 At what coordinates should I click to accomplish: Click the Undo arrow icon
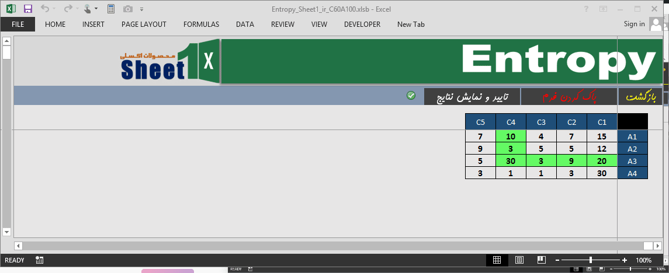pyautogui.click(x=44, y=9)
